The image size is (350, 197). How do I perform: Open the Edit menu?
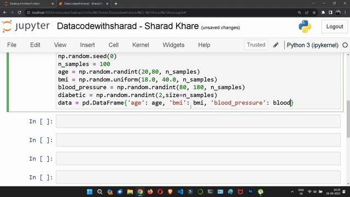tap(35, 45)
